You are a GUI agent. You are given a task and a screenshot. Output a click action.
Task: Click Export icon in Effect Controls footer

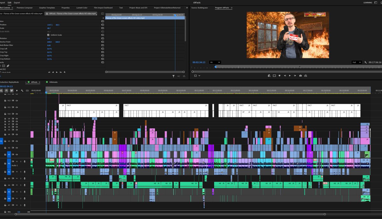[183, 76]
